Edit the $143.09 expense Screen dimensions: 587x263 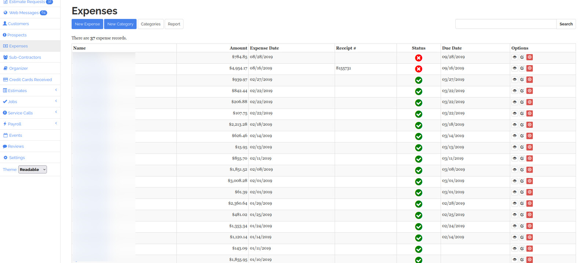click(x=522, y=249)
